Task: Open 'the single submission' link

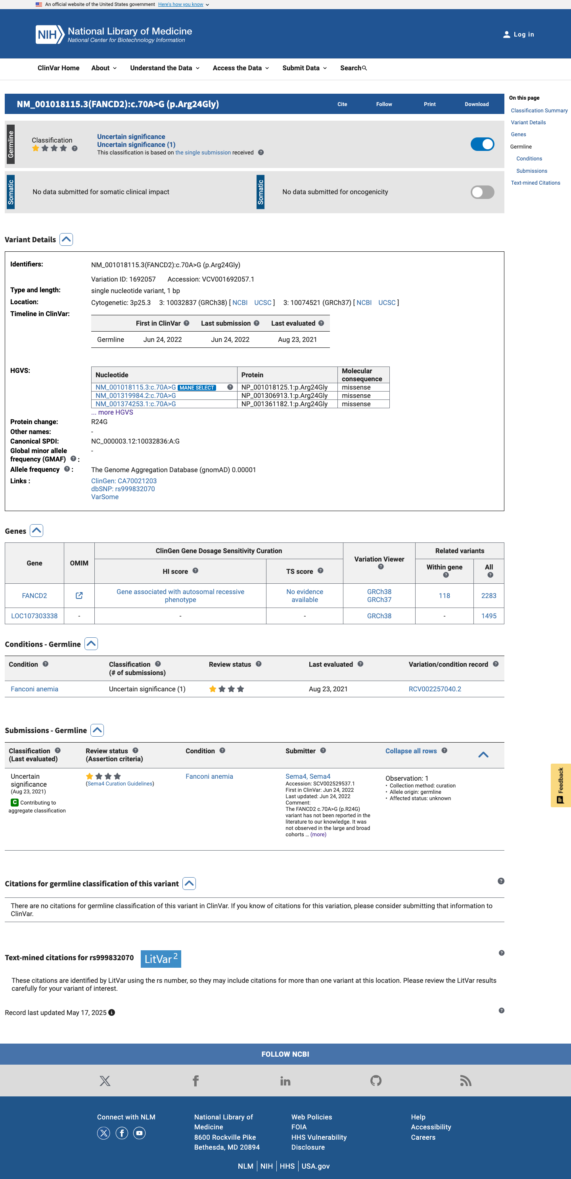Action: [x=203, y=152]
